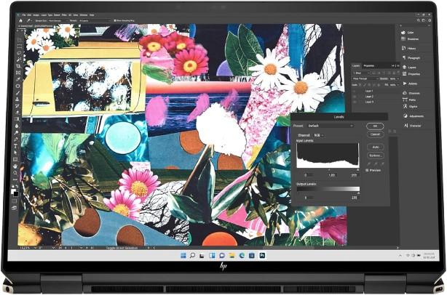Image resolution: width=447 pixels, height=295 pixels.
Task: Toggle Quick Mask mode
Action: pyautogui.click(x=15, y=201)
